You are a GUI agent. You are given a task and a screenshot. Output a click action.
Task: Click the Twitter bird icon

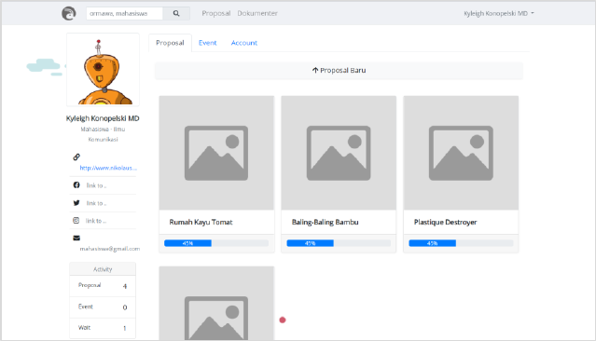tap(76, 203)
